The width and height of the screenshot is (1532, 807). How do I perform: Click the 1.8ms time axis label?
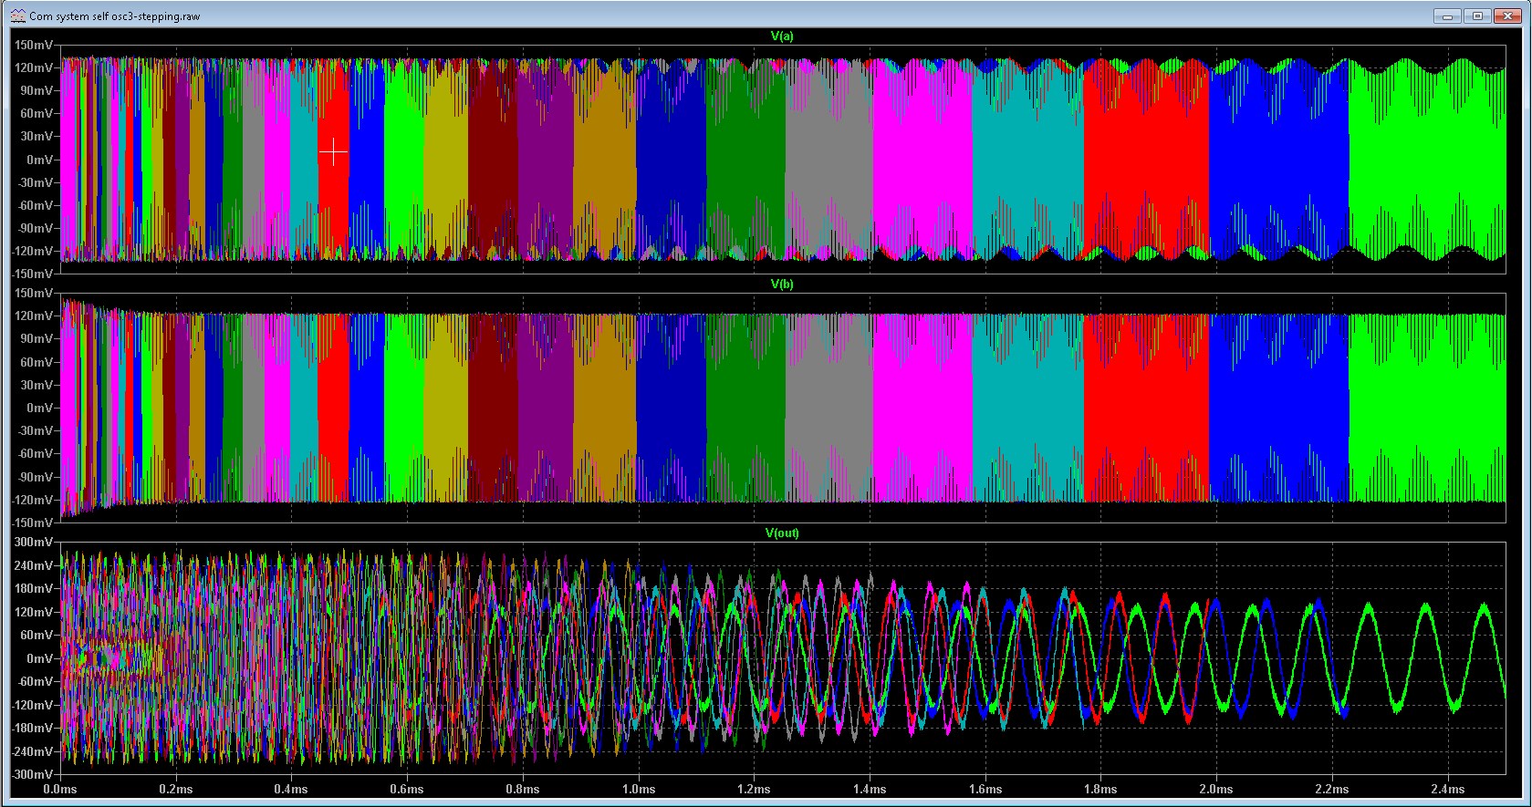point(1101,790)
